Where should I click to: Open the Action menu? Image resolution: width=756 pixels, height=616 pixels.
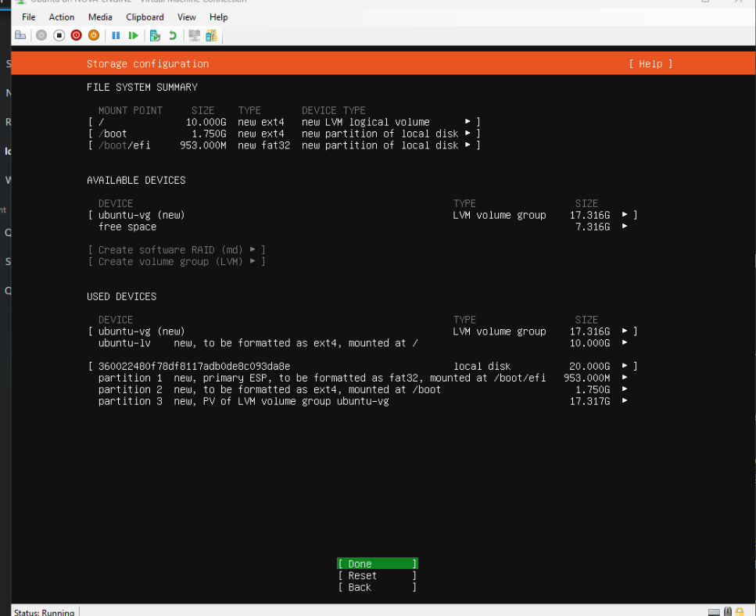click(62, 16)
